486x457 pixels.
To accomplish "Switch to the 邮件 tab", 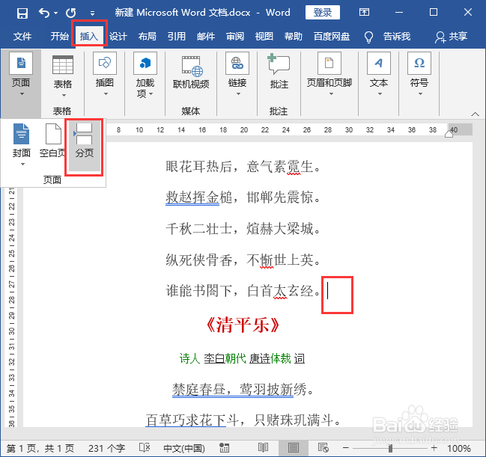I will tap(206, 36).
